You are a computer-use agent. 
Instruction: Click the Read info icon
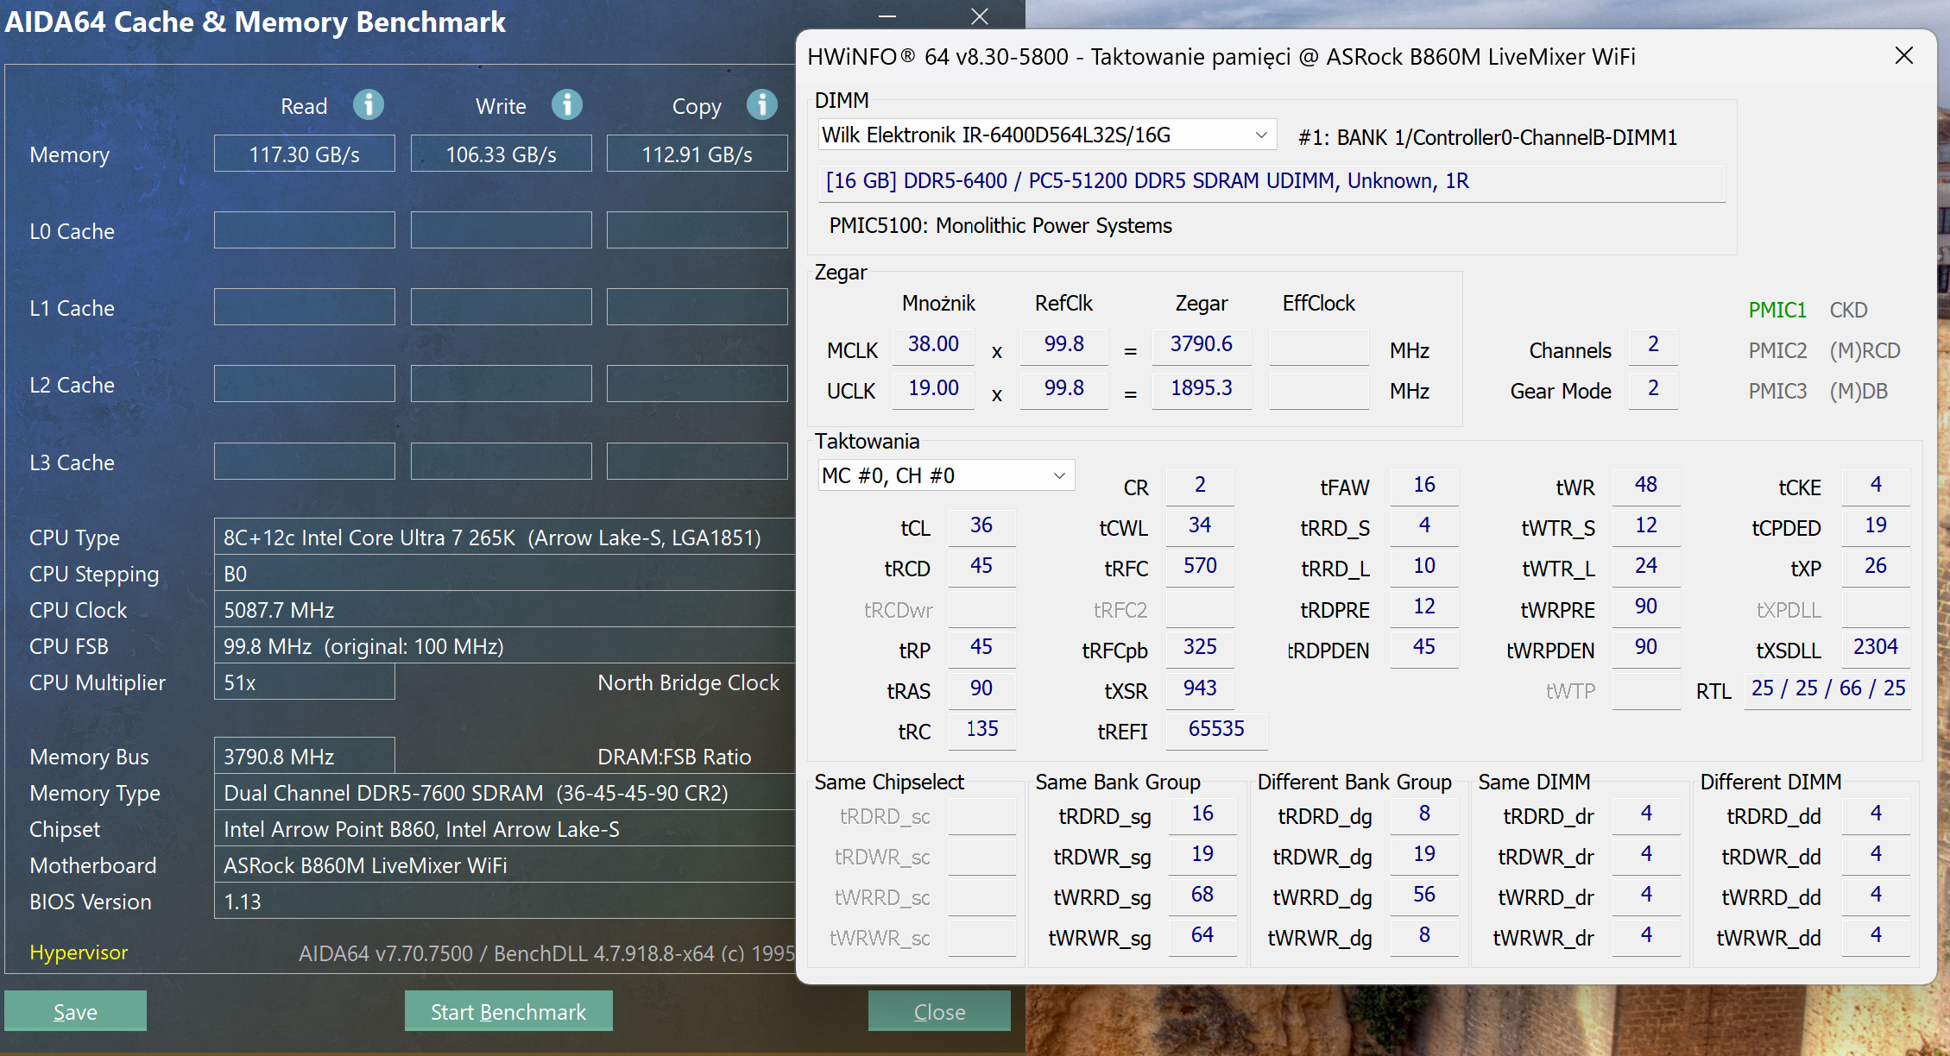[369, 105]
